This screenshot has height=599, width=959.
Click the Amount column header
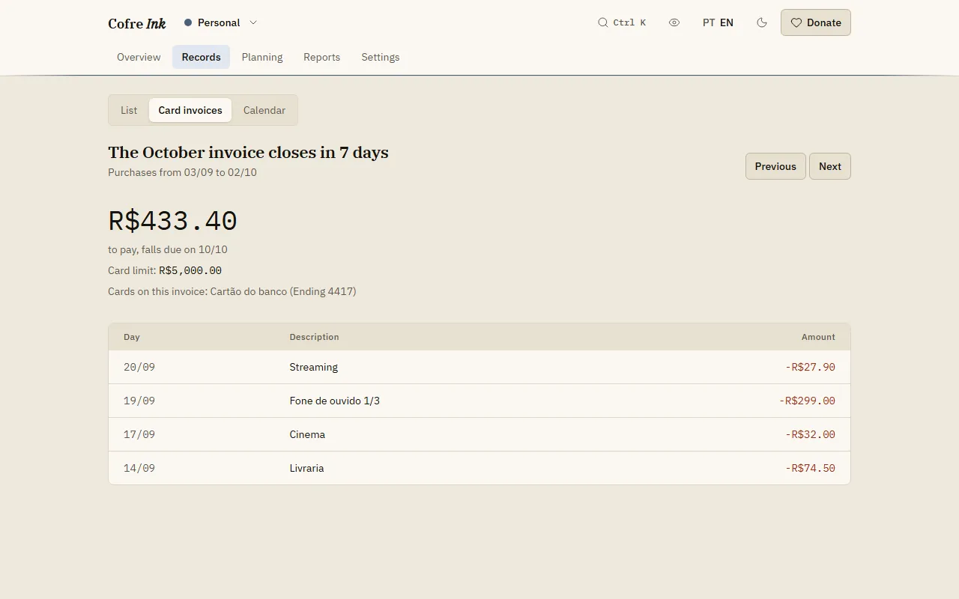pos(818,337)
